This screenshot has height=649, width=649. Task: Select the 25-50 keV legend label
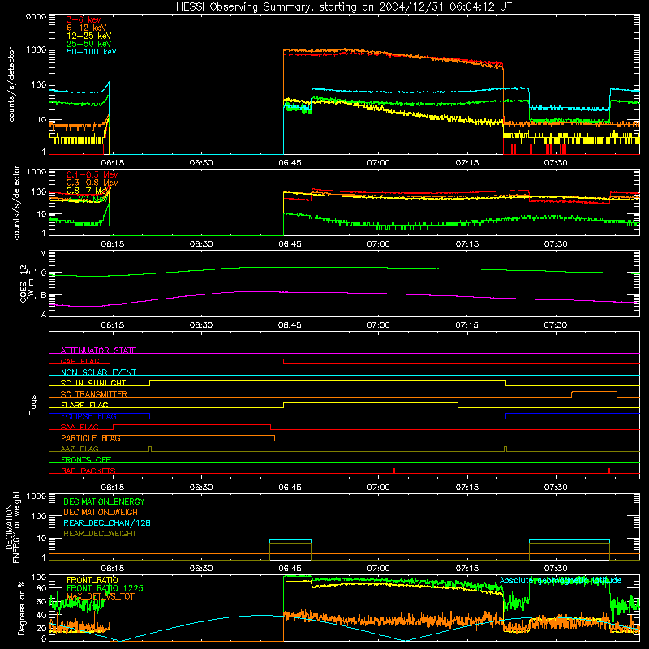tap(89, 44)
